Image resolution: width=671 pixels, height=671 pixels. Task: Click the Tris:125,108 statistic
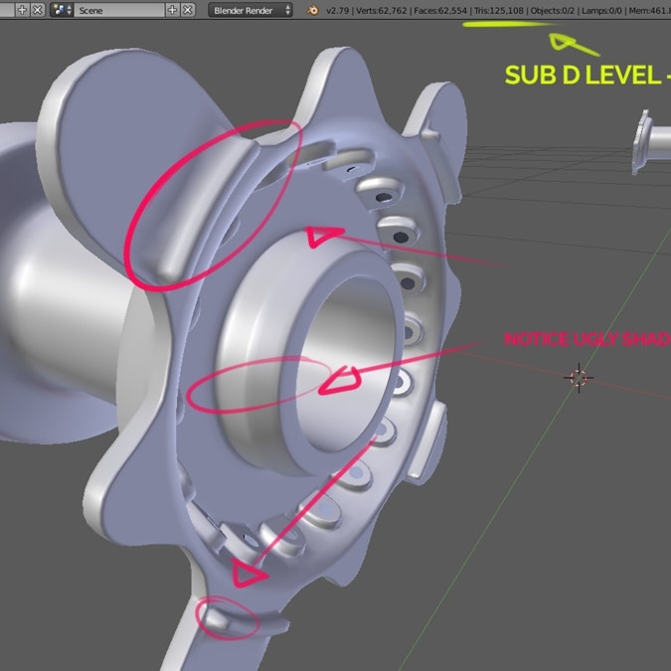coord(498,10)
